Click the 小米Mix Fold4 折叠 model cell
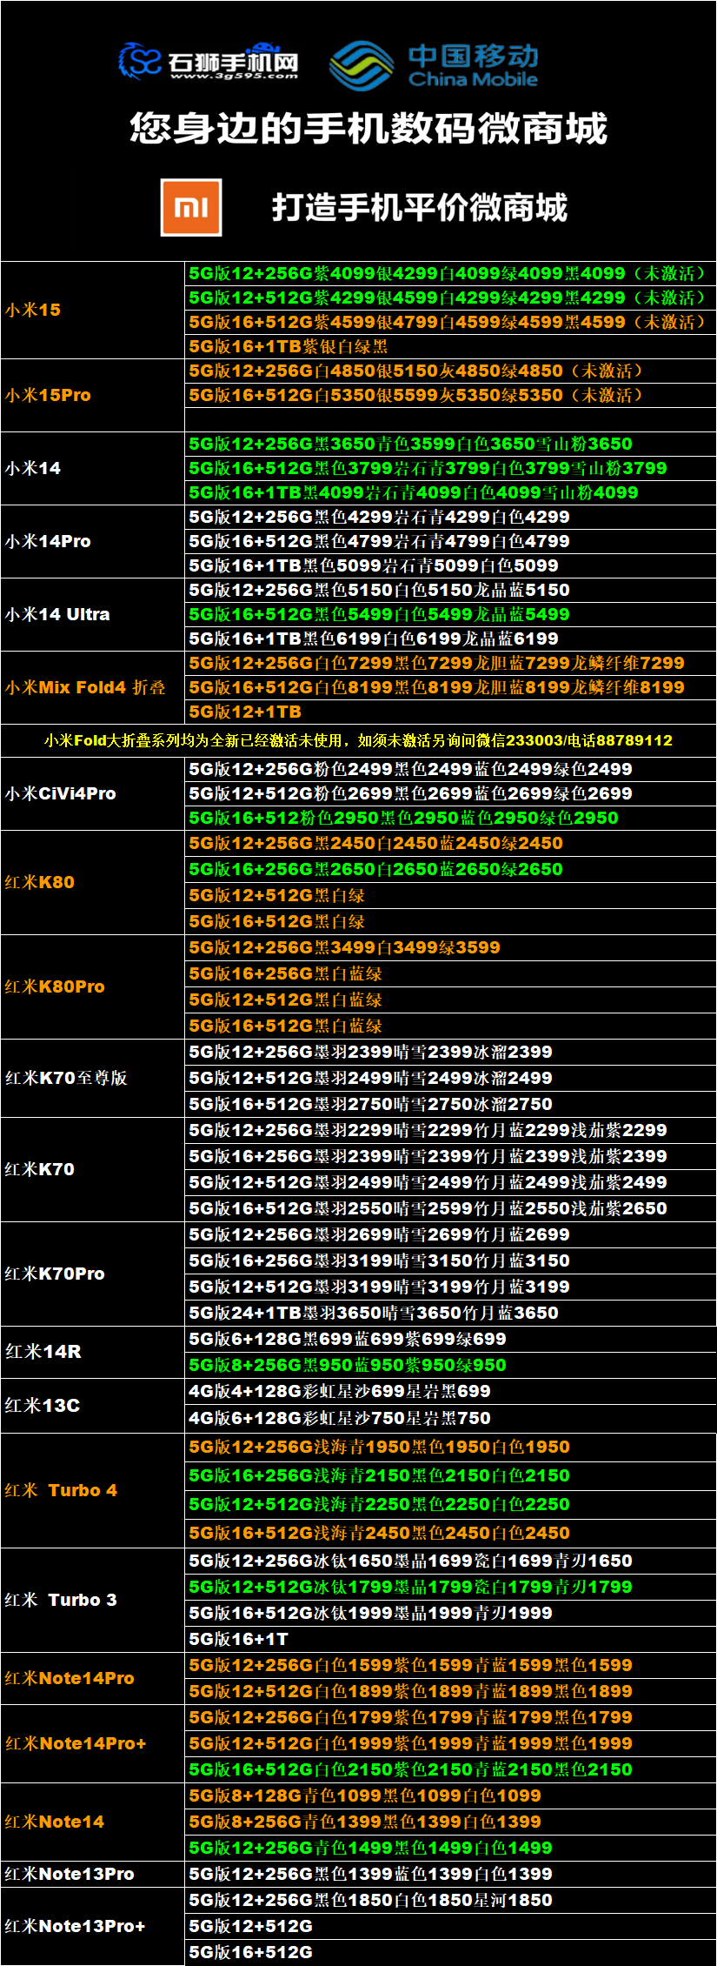Image resolution: width=717 pixels, height=1966 pixels. [92, 687]
